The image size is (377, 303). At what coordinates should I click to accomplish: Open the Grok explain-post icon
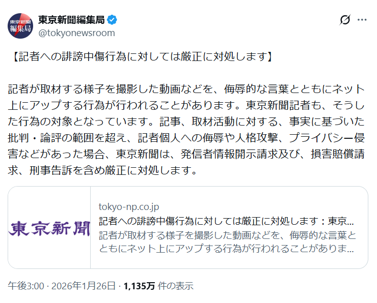click(345, 20)
